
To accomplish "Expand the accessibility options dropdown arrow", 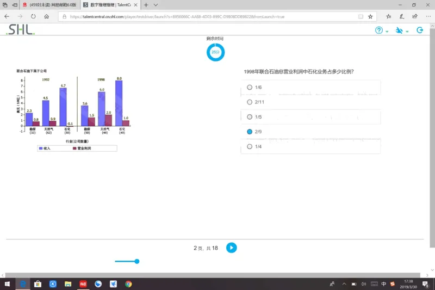I will coord(407,32).
